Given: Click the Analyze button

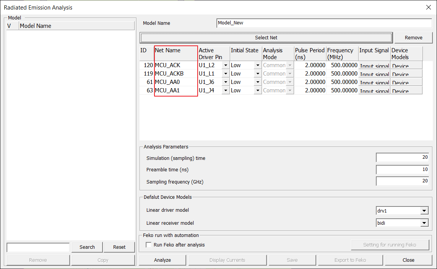Looking at the screenshot, I should (x=162, y=260).
